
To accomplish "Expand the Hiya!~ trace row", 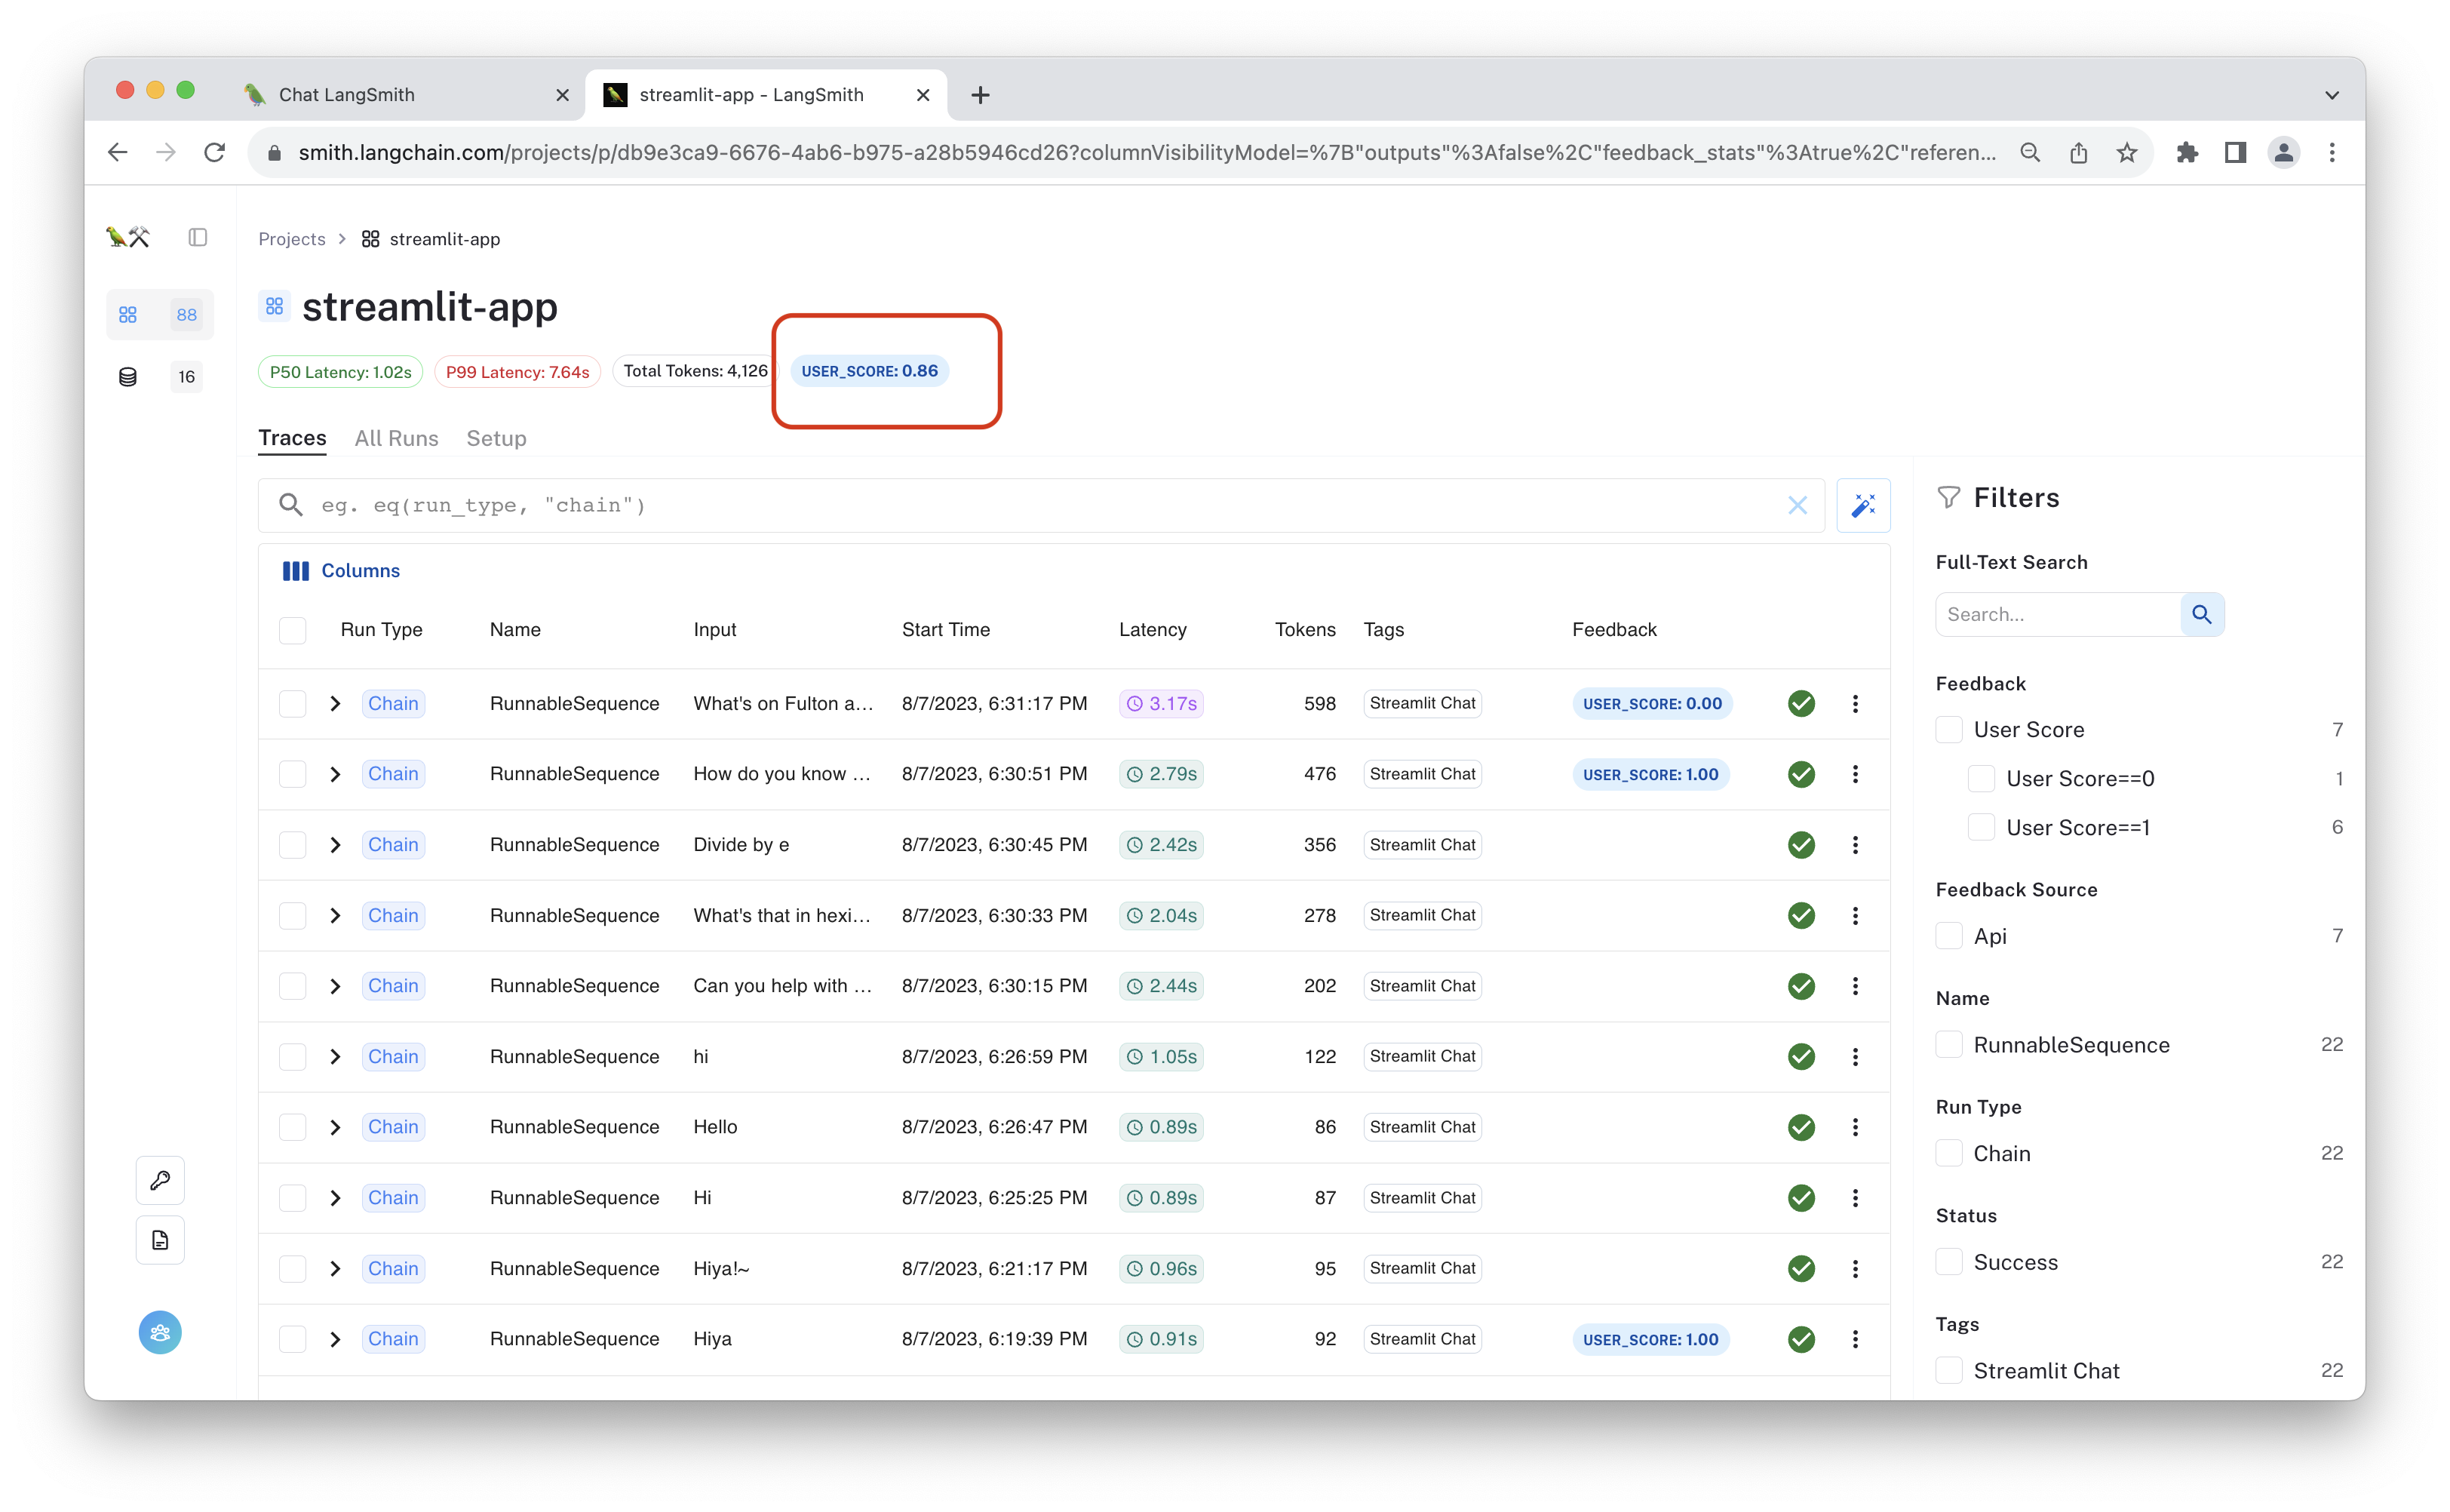I will click(335, 1268).
